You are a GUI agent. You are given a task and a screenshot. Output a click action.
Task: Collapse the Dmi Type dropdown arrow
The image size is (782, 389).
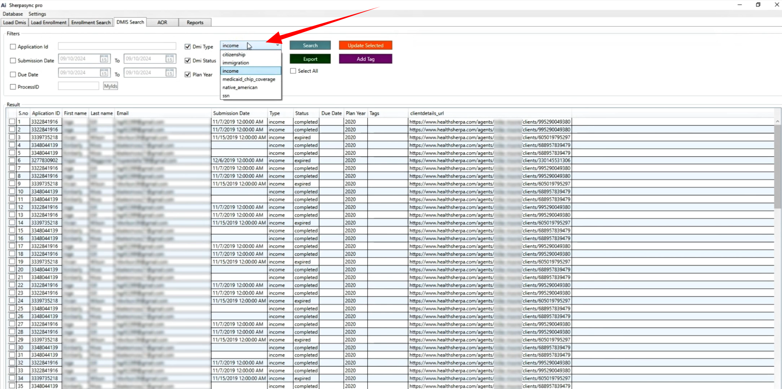click(278, 45)
